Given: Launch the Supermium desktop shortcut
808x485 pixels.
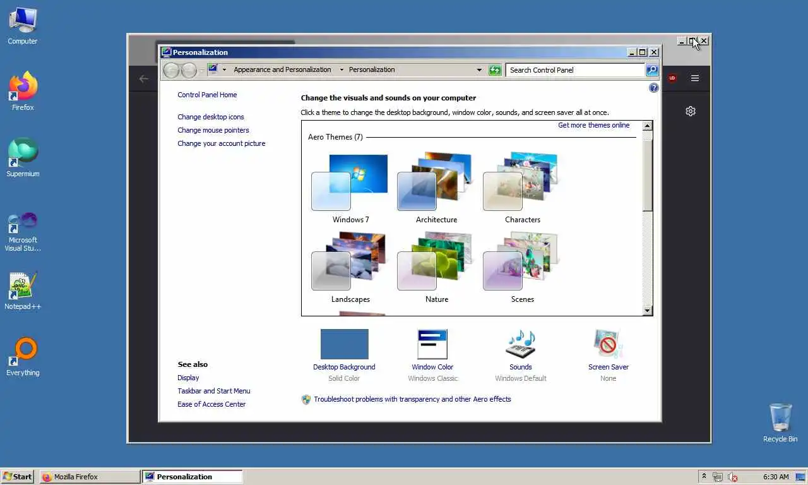Looking at the screenshot, I should coord(23,158).
